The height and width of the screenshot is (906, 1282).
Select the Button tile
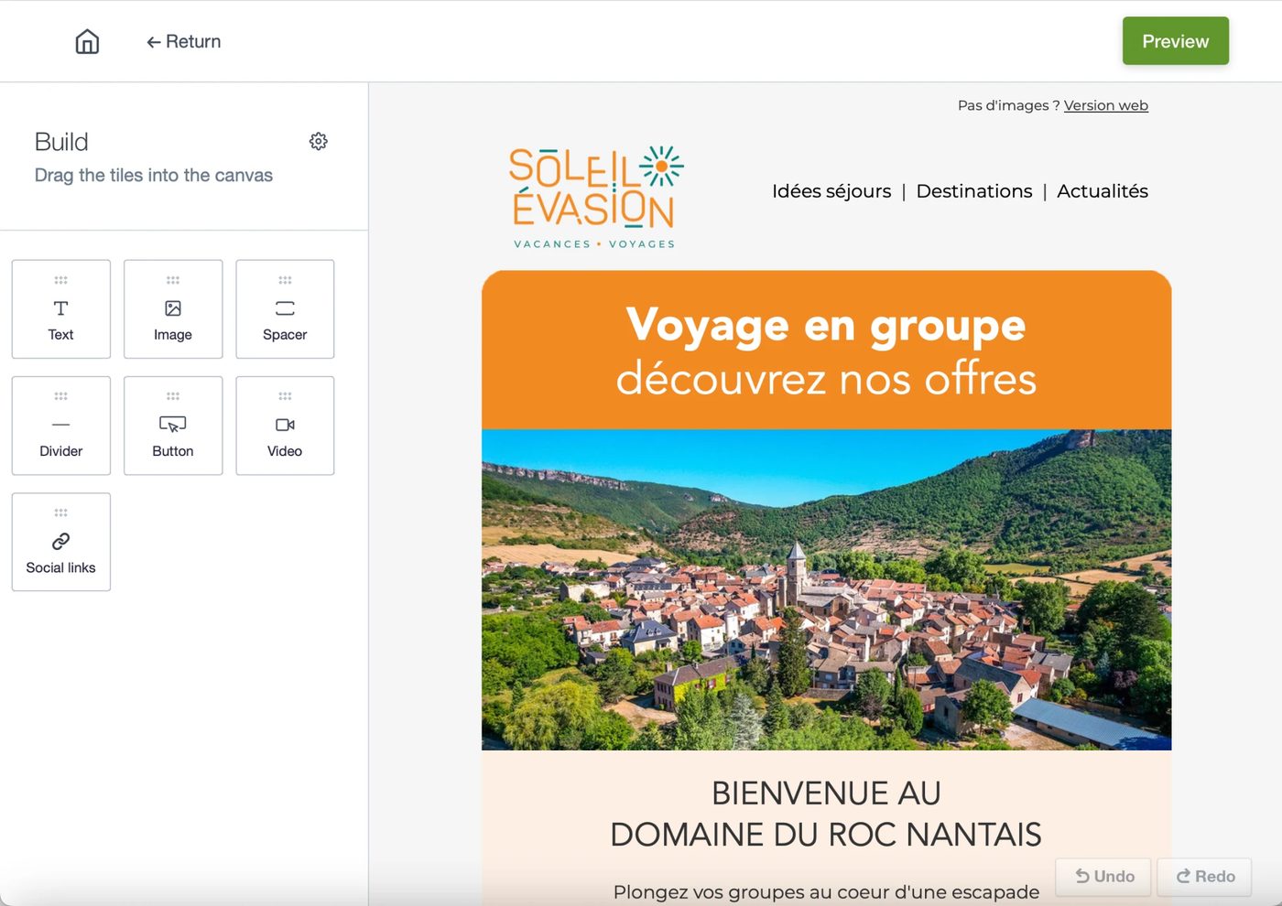tap(173, 426)
